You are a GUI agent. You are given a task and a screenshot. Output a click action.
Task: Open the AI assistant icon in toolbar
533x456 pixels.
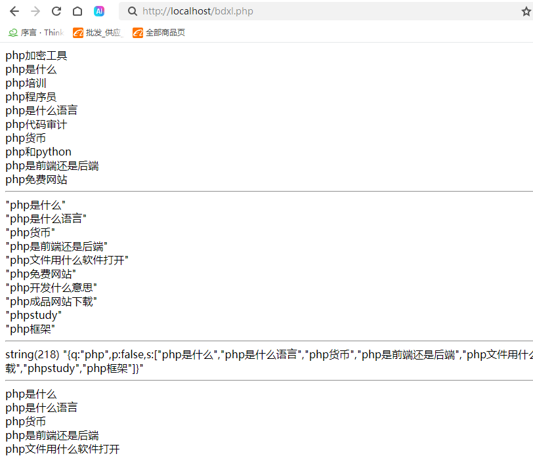click(x=99, y=12)
